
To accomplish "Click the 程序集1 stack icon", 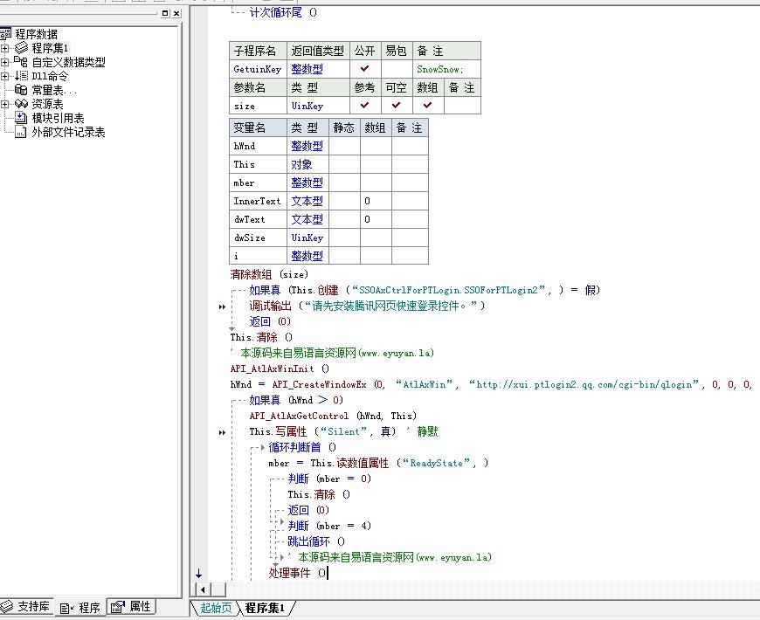I will pos(21,48).
